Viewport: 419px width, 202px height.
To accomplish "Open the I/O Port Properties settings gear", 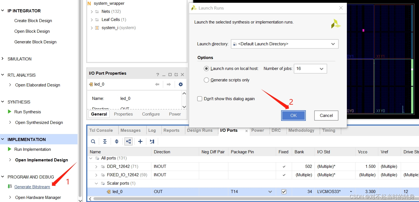I will click(x=181, y=84).
